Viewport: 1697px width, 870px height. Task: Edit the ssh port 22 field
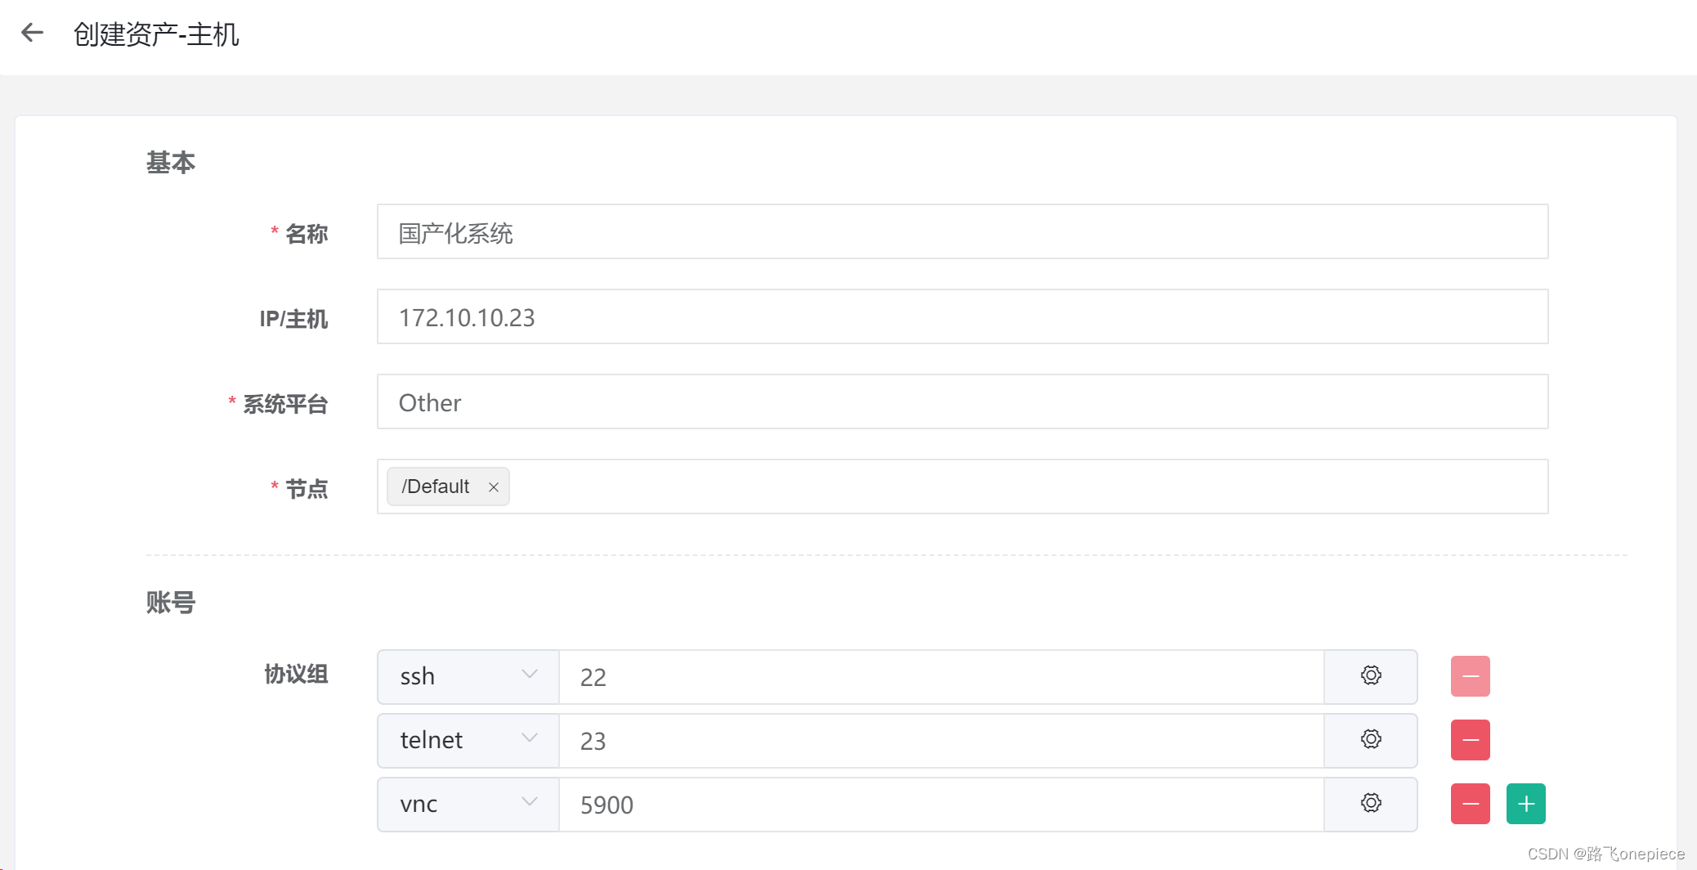[941, 676]
